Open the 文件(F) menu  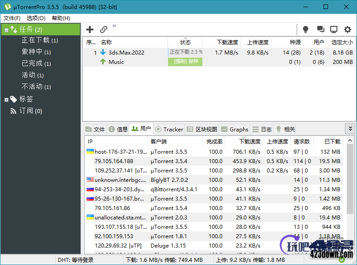(x=12, y=18)
